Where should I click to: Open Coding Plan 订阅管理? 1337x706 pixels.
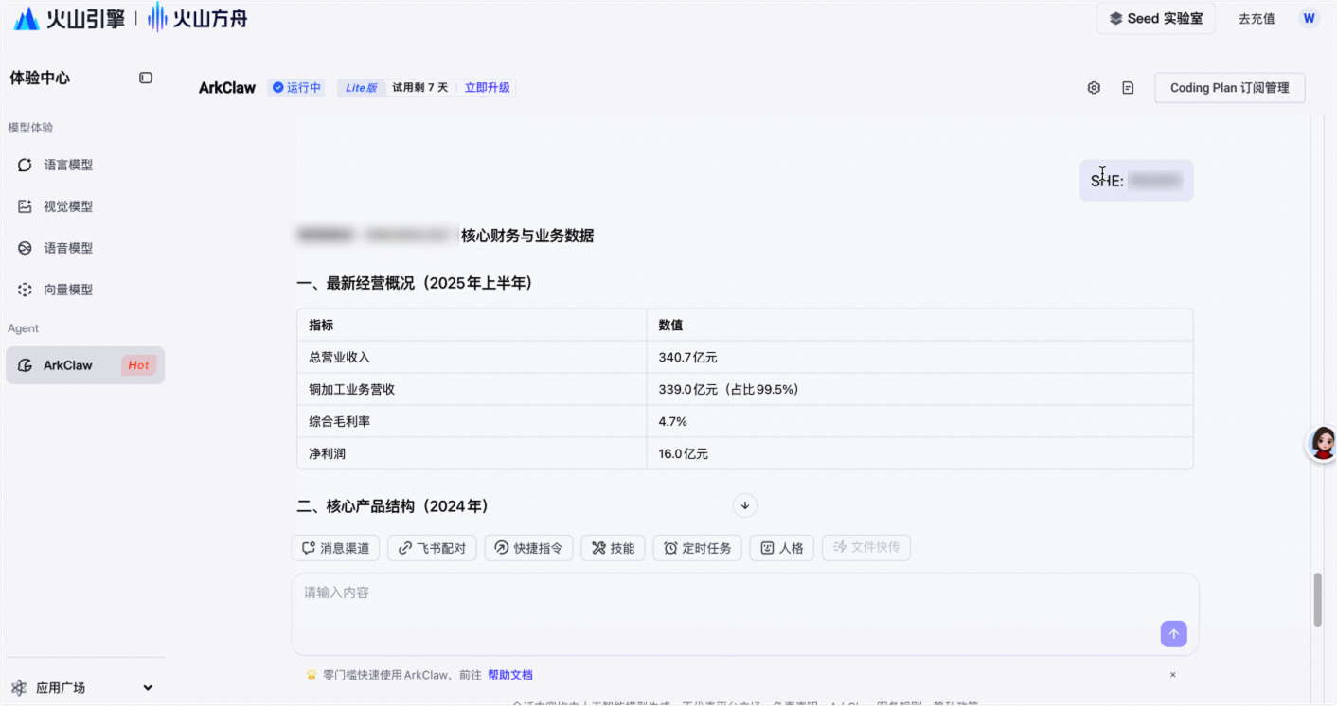[1229, 88]
